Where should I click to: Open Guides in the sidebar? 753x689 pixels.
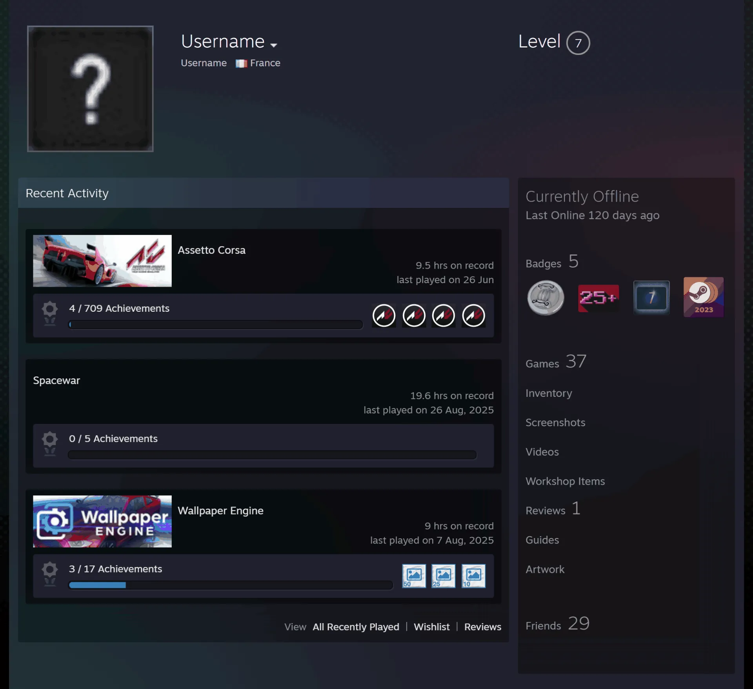pos(542,540)
